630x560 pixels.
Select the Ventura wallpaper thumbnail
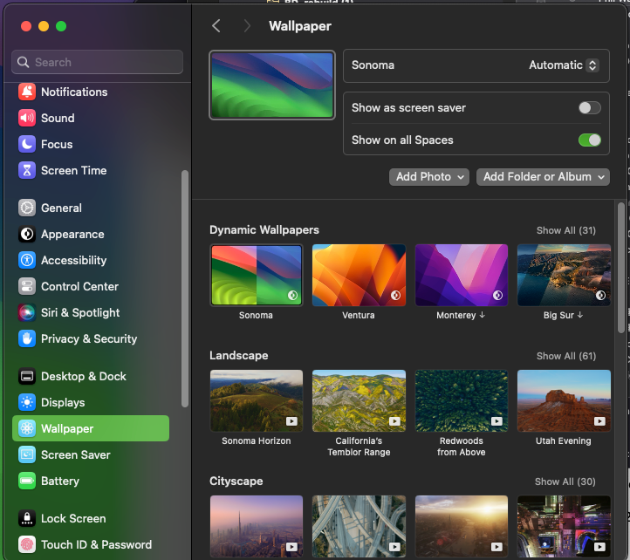359,275
